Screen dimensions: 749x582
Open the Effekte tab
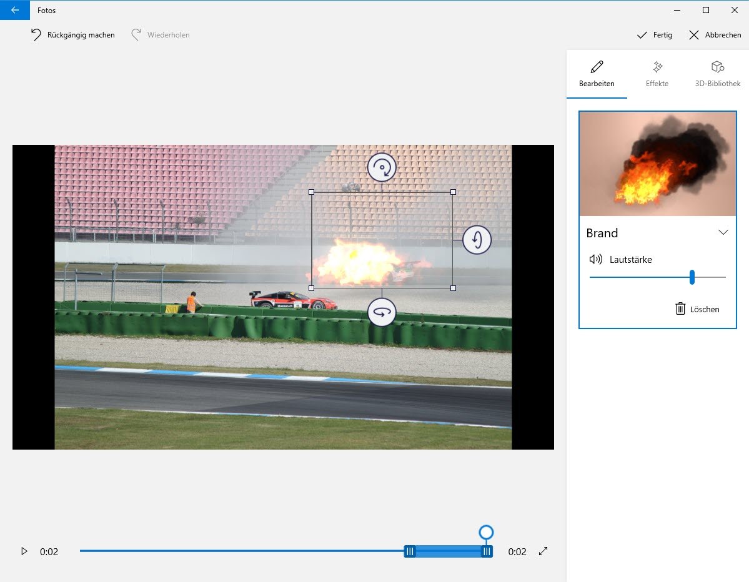pos(657,74)
